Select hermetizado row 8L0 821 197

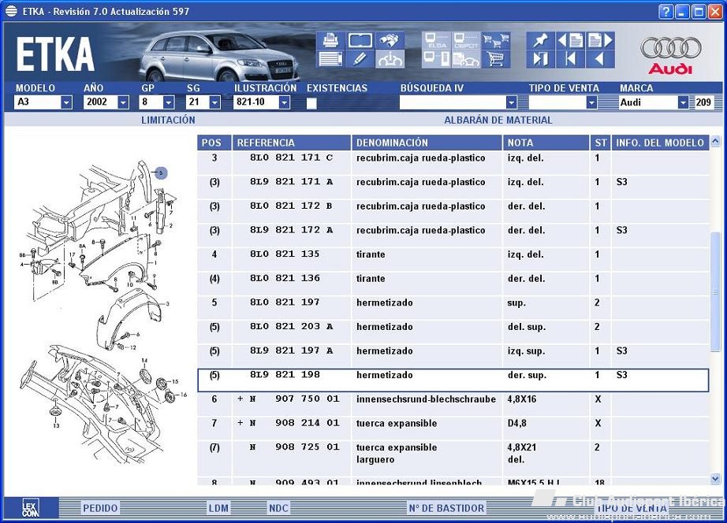point(453,307)
